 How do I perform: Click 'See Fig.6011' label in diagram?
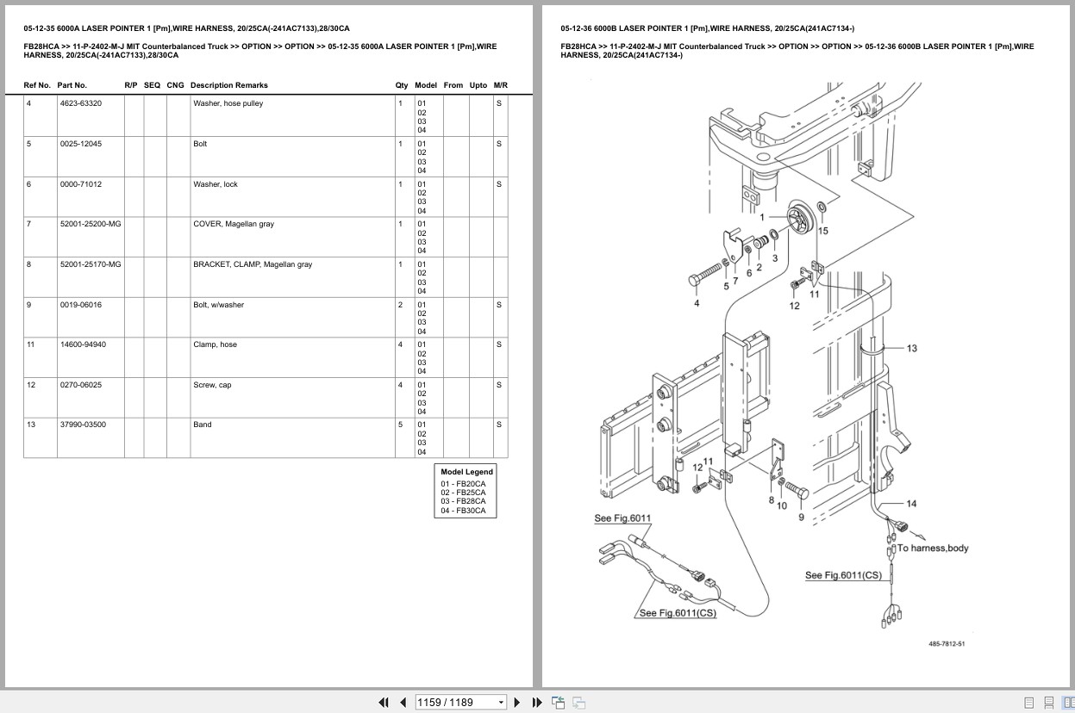point(622,518)
